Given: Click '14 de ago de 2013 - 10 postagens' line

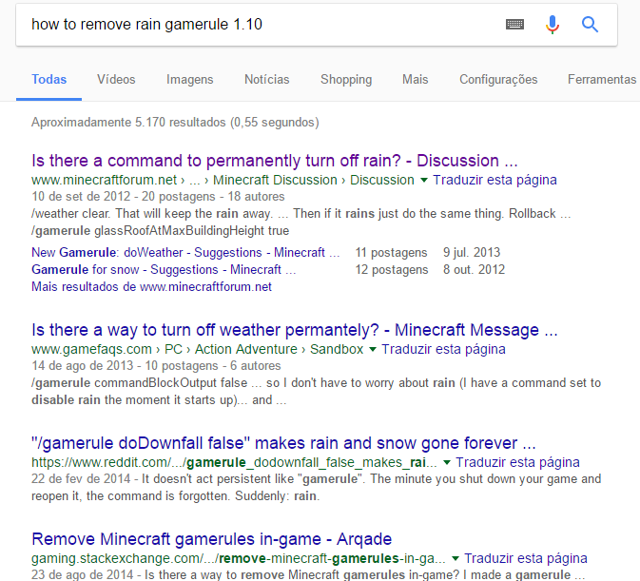Looking at the screenshot, I should pos(156,366).
